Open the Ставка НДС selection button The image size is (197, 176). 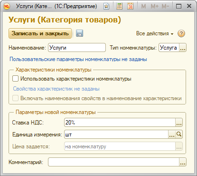click(x=179, y=123)
